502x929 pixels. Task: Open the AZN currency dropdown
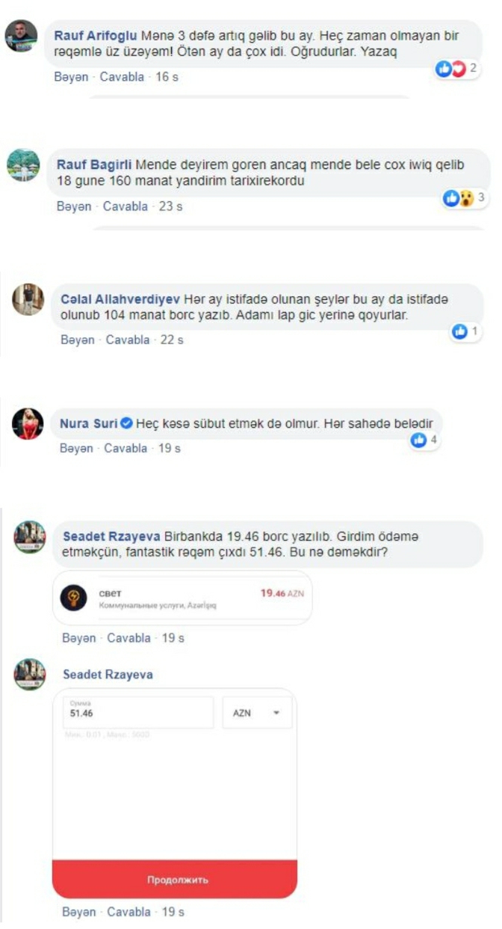(x=258, y=713)
